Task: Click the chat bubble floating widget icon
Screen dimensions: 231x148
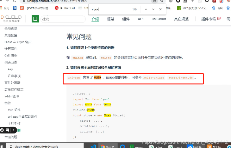Action: click(7, 130)
